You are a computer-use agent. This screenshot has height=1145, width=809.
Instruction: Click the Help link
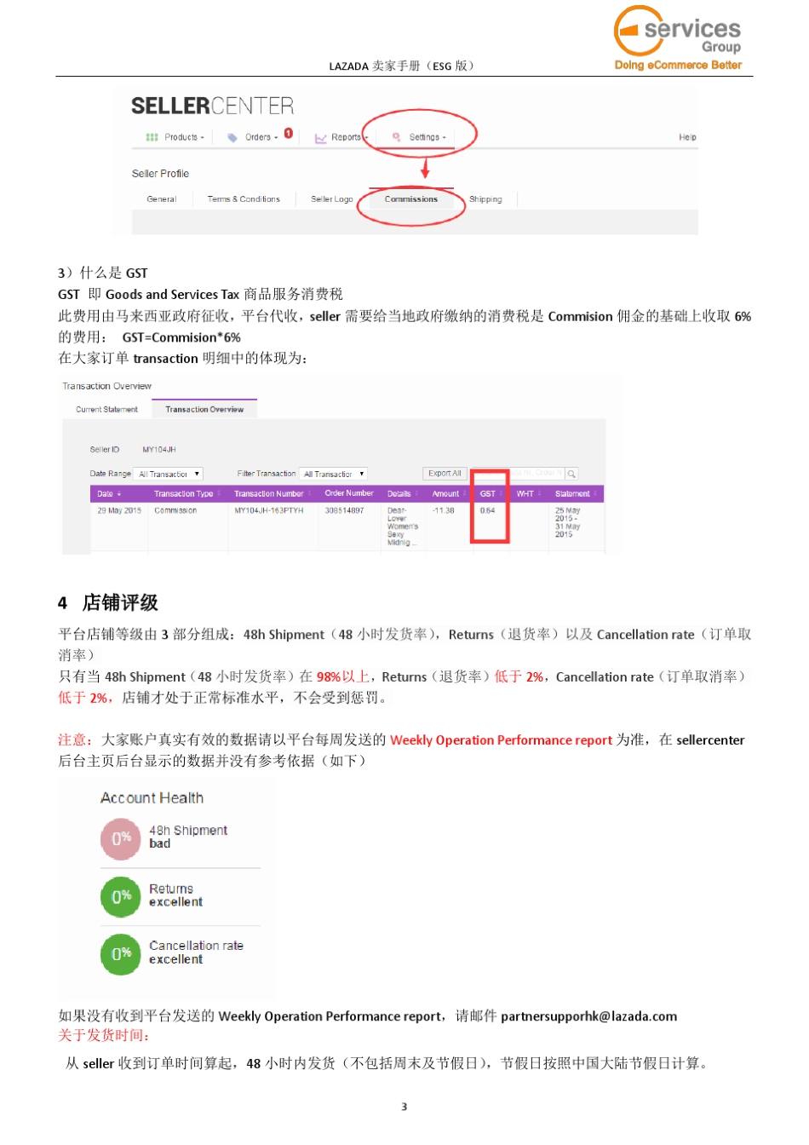click(687, 137)
